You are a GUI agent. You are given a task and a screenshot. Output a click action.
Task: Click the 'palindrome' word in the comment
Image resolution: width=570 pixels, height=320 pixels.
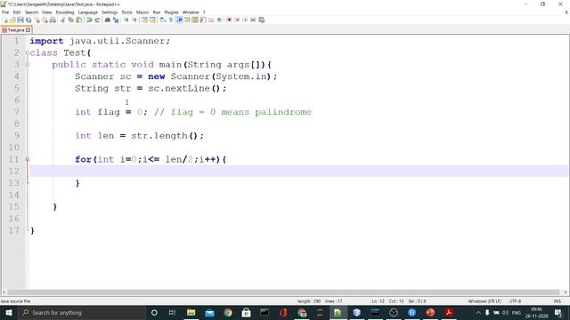pyautogui.click(x=283, y=112)
